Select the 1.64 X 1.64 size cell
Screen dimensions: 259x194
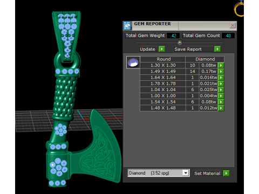click(x=163, y=78)
